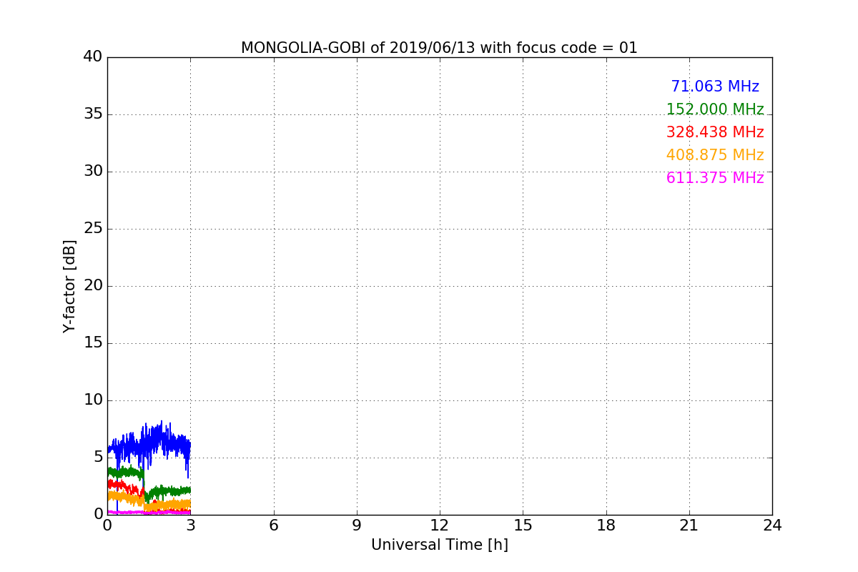The image size is (858, 572).
Task: Click the y-axis tick value 5
Action: pos(99,458)
